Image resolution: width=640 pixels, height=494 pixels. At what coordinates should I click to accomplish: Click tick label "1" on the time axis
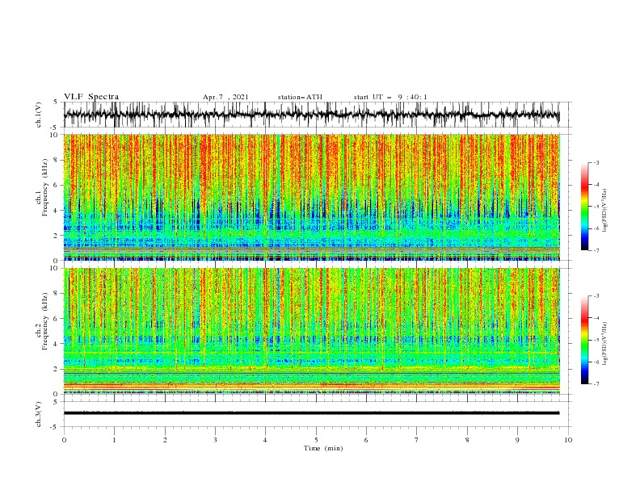(114, 440)
